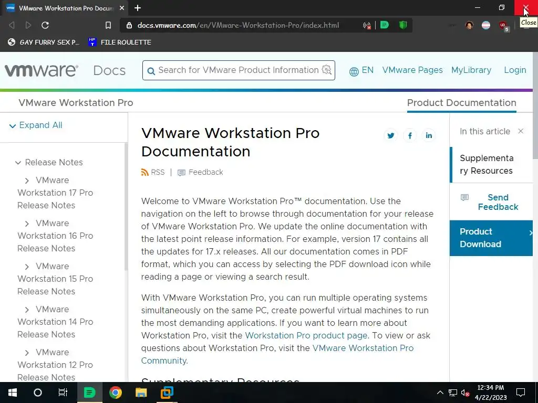Open the profile avatar extension icon
Viewport: 538px width, 403px height.
click(x=469, y=25)
